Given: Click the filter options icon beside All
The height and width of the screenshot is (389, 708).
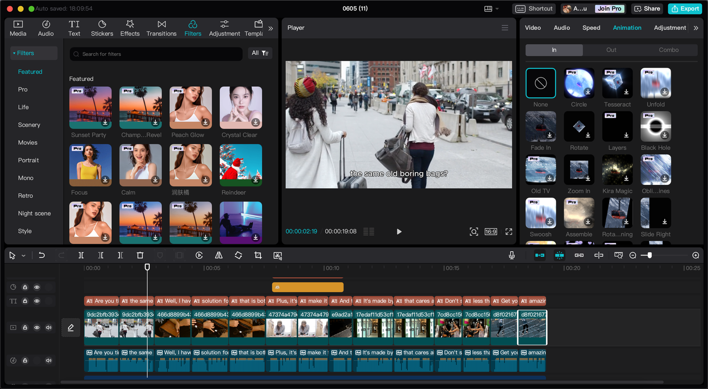Looking at the screenshot, I should 265,53.
